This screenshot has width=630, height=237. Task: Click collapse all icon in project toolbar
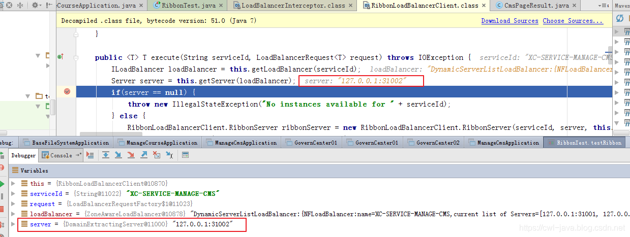tap(20, 5)
